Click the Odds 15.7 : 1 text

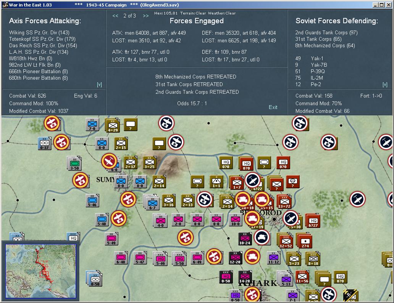192,103
